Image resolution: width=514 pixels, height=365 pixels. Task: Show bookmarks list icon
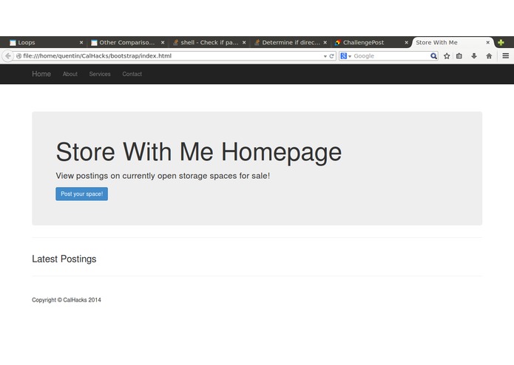[x=459, y=56]
